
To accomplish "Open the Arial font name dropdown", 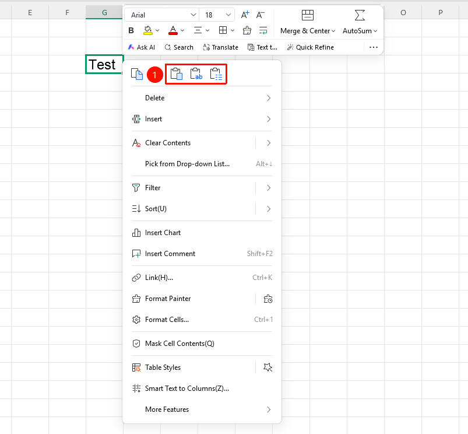I will pos(193,15).
